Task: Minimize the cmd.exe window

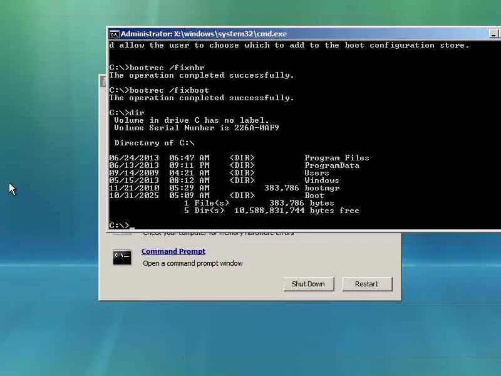Action: point(493,34)
